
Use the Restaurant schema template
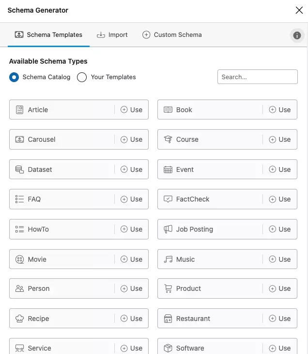point(279,319)
